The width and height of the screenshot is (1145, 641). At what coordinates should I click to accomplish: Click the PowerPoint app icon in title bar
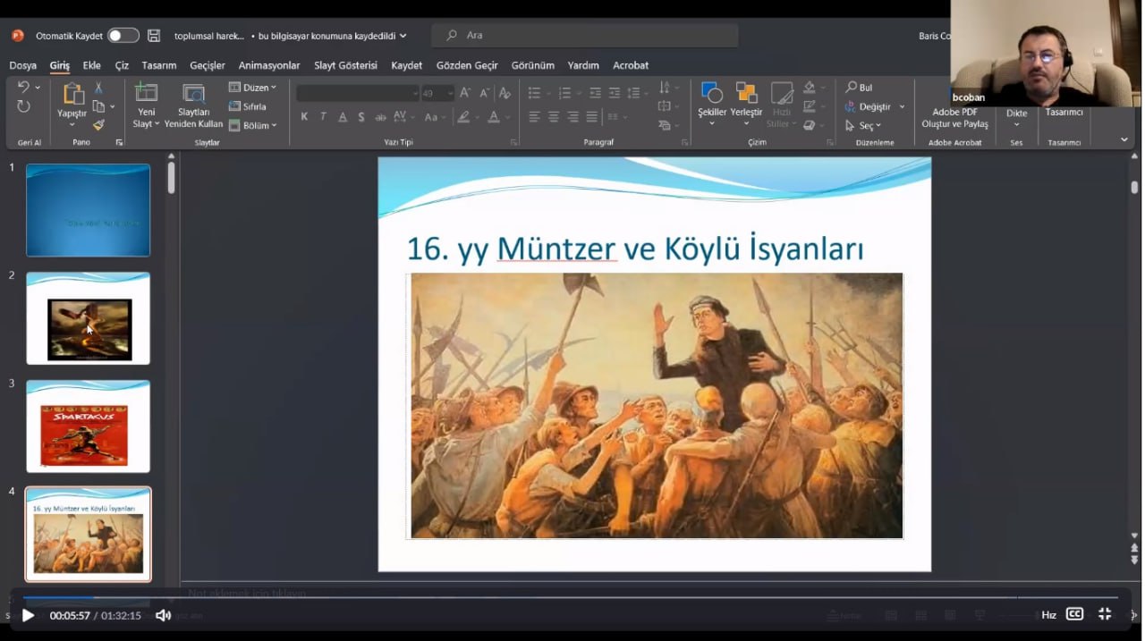(18, 36)
